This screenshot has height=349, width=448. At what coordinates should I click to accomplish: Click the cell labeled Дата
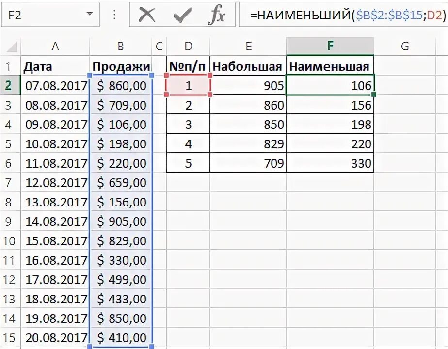tap(55, 66)
